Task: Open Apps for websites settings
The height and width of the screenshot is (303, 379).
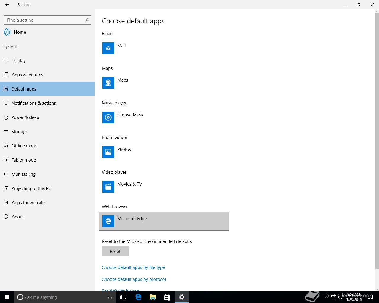Action: click(47, 202)
